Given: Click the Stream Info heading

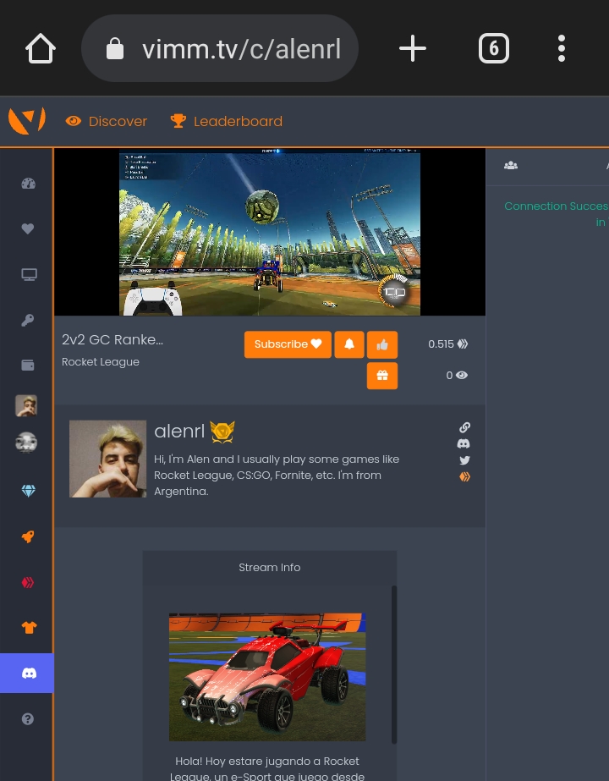Looking at the screenshot, I should tap(269, 567).
